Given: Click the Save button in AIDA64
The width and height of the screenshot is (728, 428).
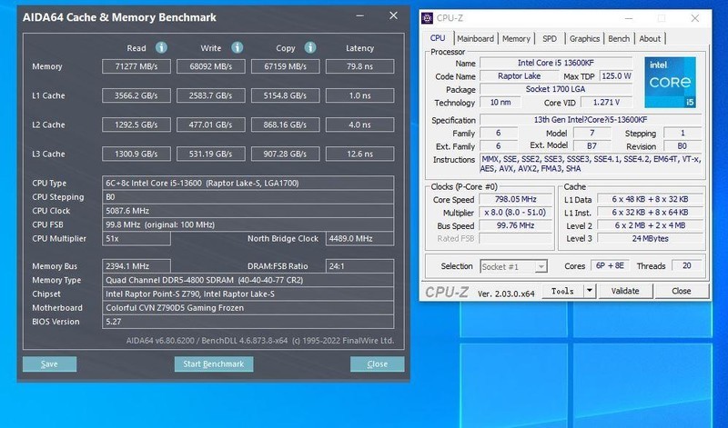Looking at the screenshot, I should pyautogui.click(x=49, y=364).
